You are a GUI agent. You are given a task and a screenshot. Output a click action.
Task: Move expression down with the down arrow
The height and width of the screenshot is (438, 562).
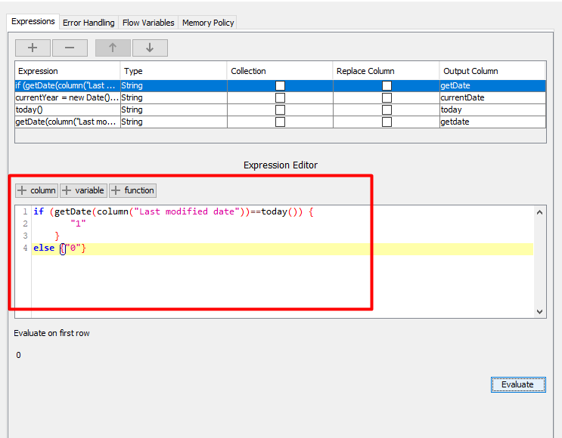pos(150,48)
